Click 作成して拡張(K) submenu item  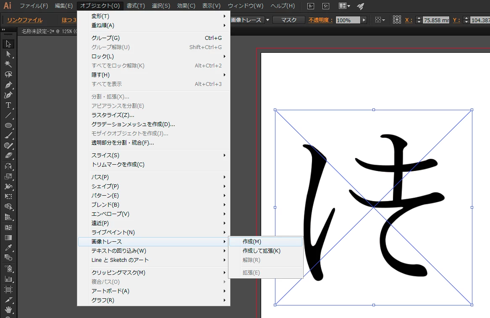(266, 251)
